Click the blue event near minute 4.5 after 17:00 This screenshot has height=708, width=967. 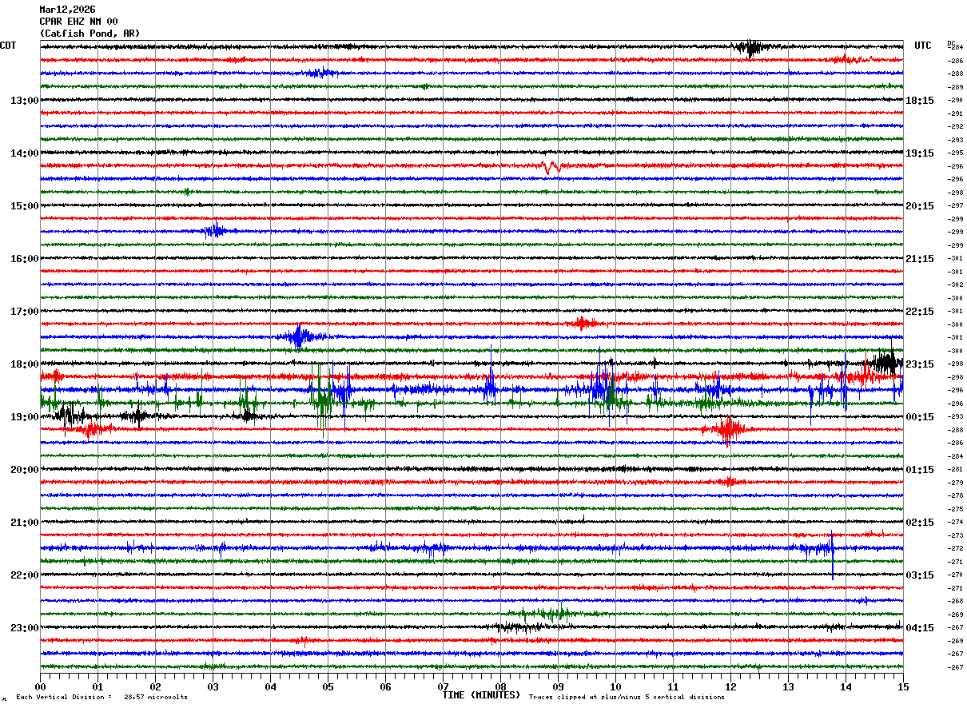(300, 337)
